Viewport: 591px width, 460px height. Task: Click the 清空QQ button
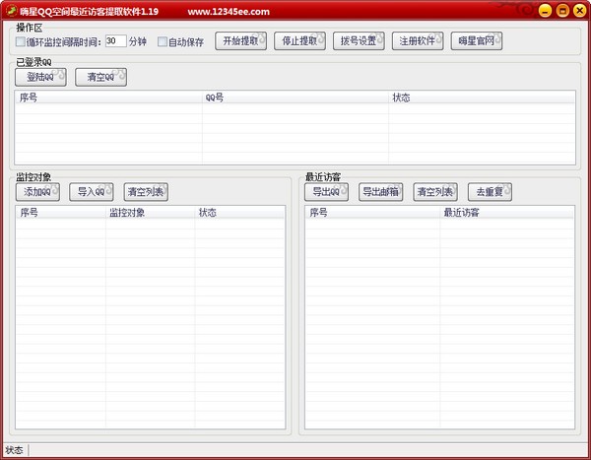click(101, 77)
